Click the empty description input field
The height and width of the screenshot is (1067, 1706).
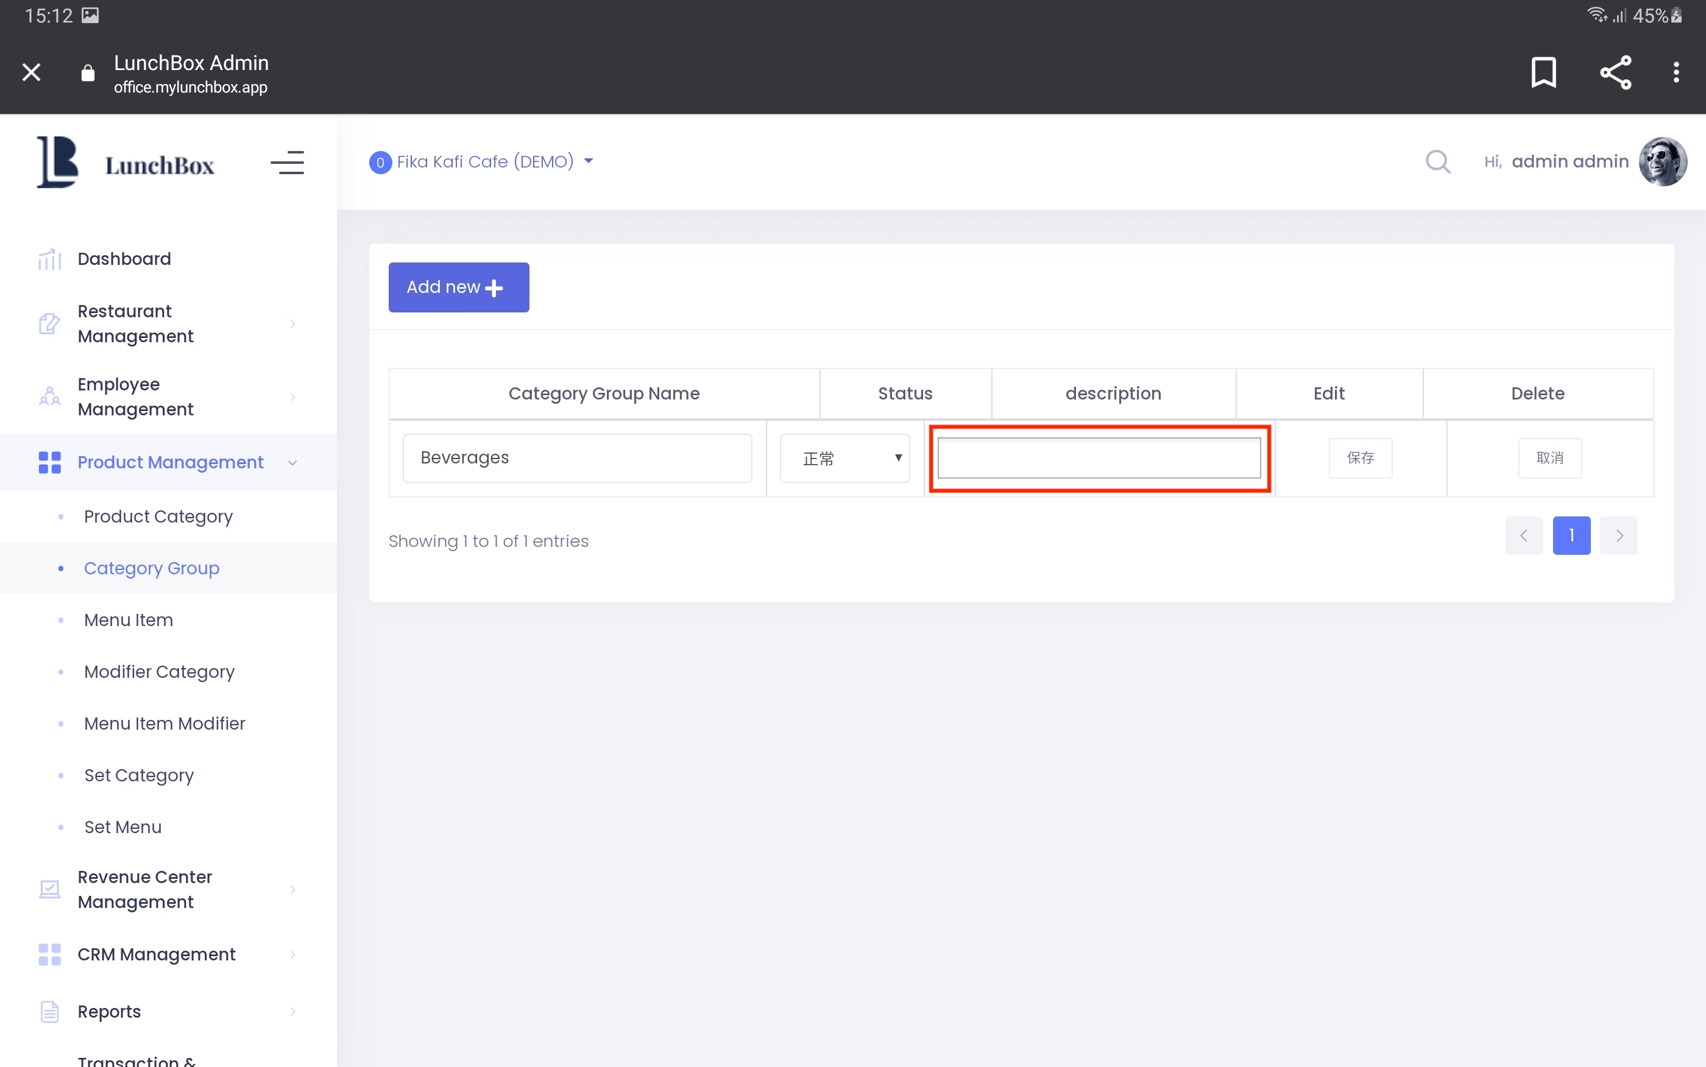coord(1099,459)
